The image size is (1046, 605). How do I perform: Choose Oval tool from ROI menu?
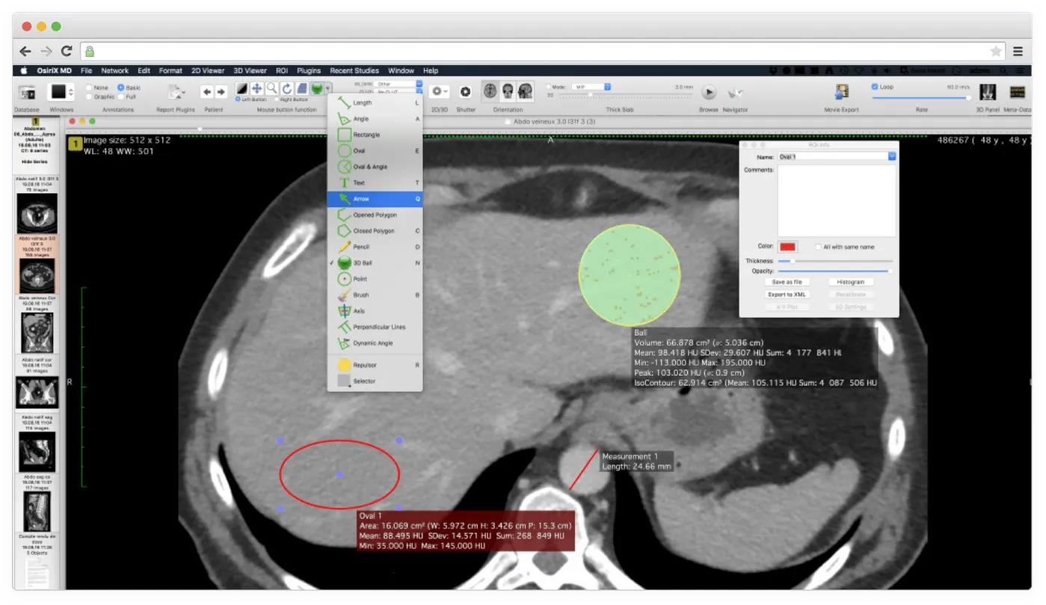[x=375, y=151]
